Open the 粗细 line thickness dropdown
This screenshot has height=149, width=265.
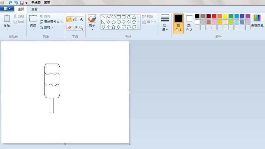tap(165, 23)
